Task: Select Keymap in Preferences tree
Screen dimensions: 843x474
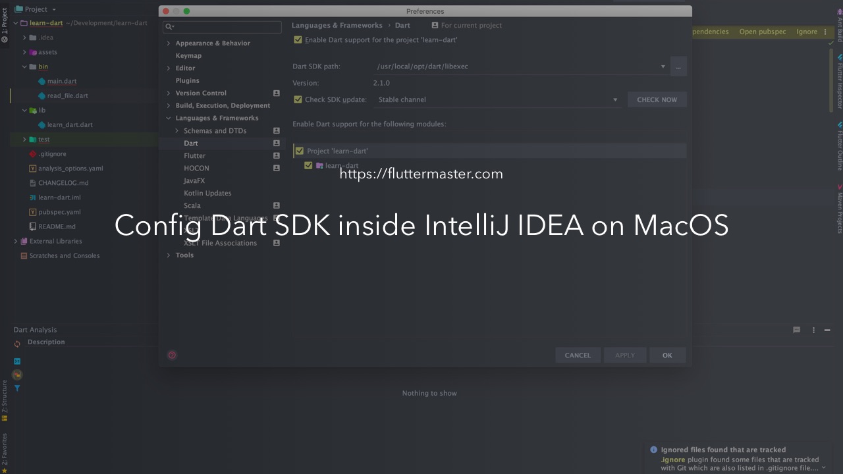Action: pyautogui.click(x=188, y=56)
